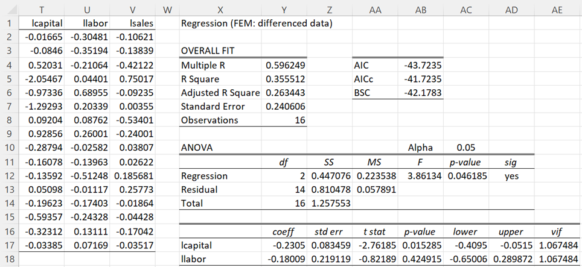This screenshot has height=267, width=582.
Task: Click llabor p-value 0.424915
Action: click(422, 259)
